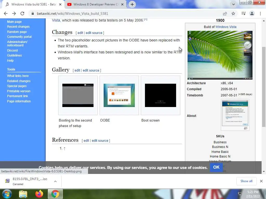Open Windows Explorer from taskbar
The image size is (266, 199).
(23, 194)
